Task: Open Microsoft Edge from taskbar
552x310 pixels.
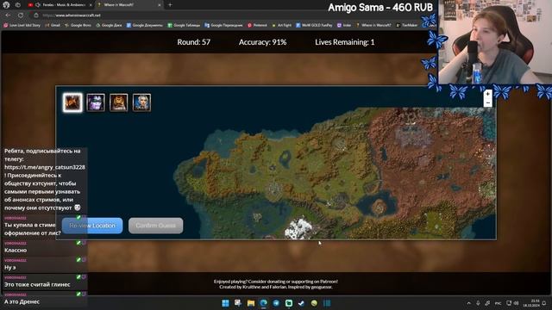Action: (263, 303)
